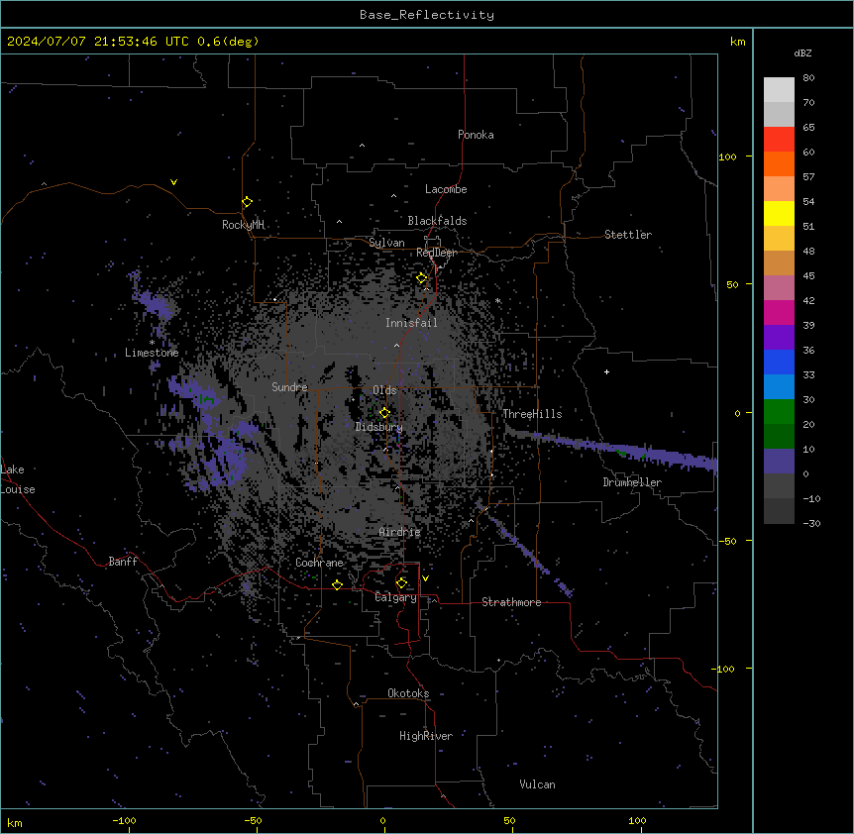Click the yellow diamond marker between Olds and Didsbury
The height and width of the screenshot is (834, 854).
tap(384, 413)
